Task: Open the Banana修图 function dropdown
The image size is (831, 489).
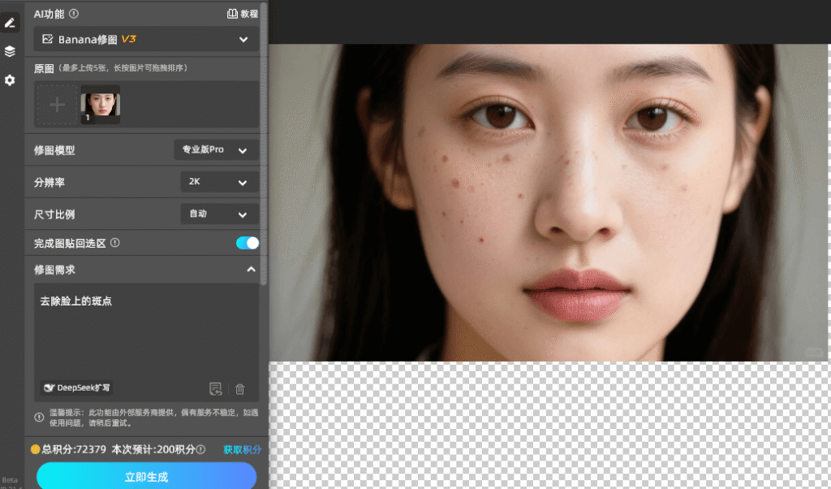Action: coord(146,39)
